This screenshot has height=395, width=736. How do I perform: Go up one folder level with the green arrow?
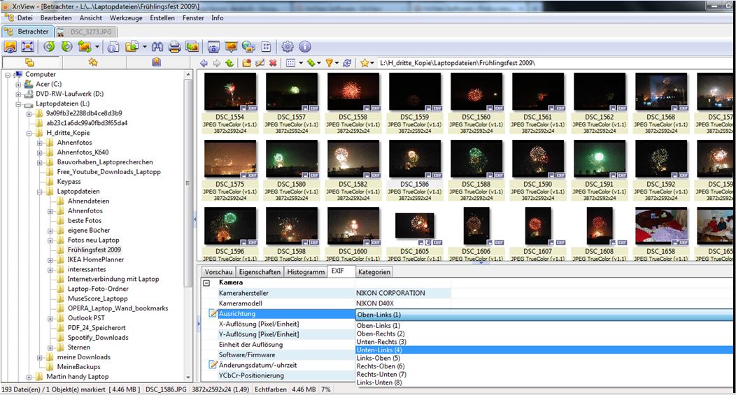229,63
